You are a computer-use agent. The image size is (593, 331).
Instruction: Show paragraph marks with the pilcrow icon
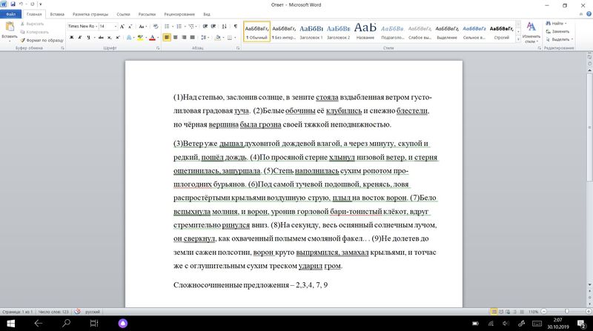(x=236, y=26)
